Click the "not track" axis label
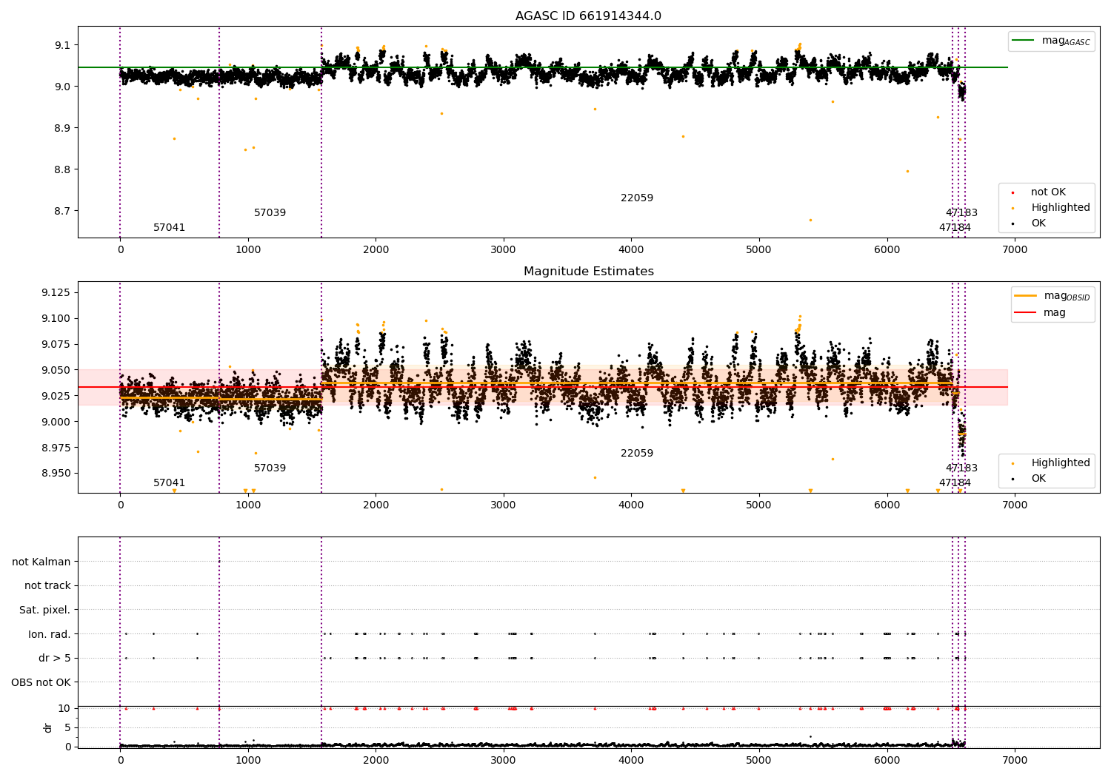Viewport: 1111px width, 777px height. (x=47, y=585)
